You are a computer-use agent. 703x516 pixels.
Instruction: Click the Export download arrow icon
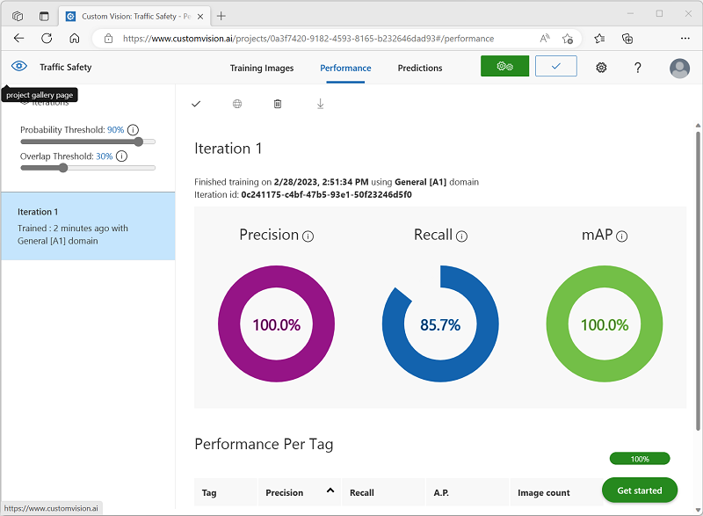point(320,104)
